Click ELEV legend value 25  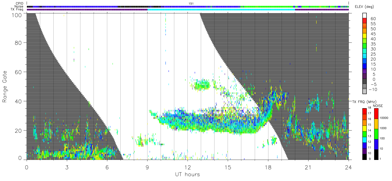pyautogui.click(x=373, y=54)
